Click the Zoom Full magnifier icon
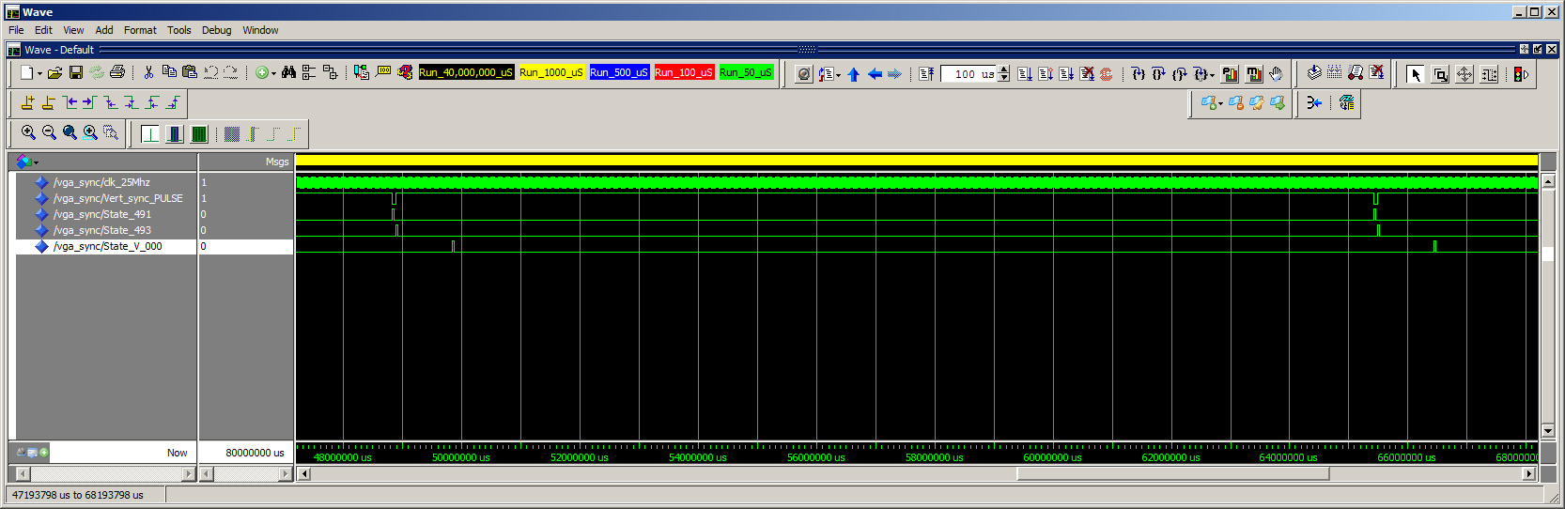The image size is (1565, 509). (70, 133)
